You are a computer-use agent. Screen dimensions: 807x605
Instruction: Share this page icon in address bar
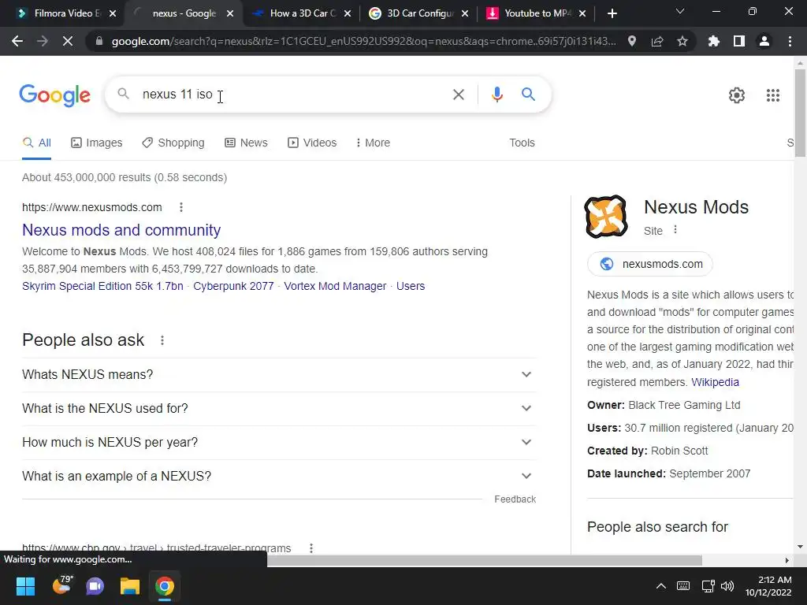[x=657, y=41]
